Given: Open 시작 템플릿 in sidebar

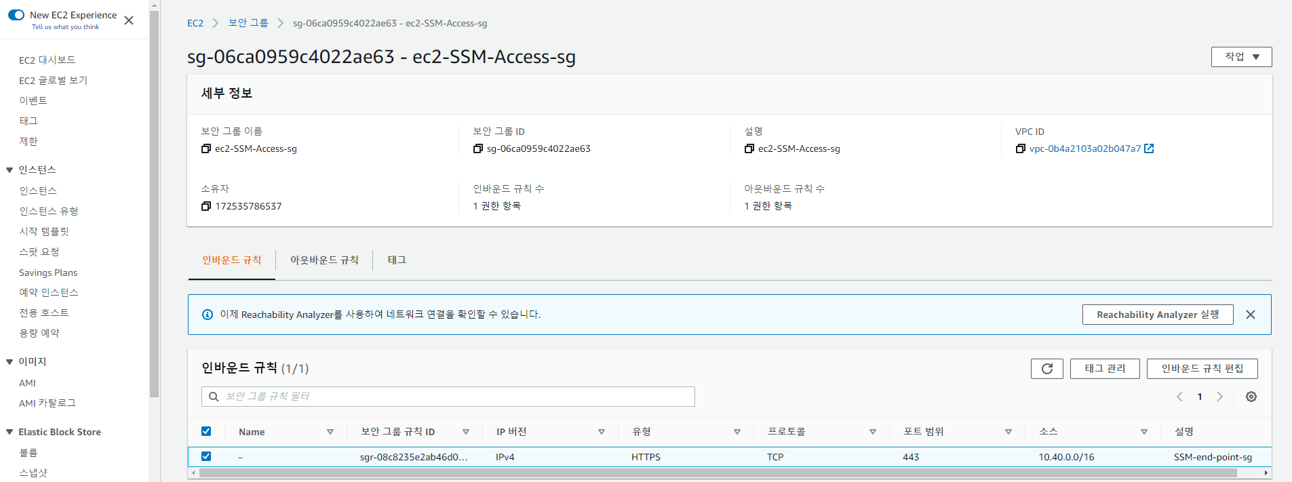Looking at the screenshot, I should (x=44, y=232).
